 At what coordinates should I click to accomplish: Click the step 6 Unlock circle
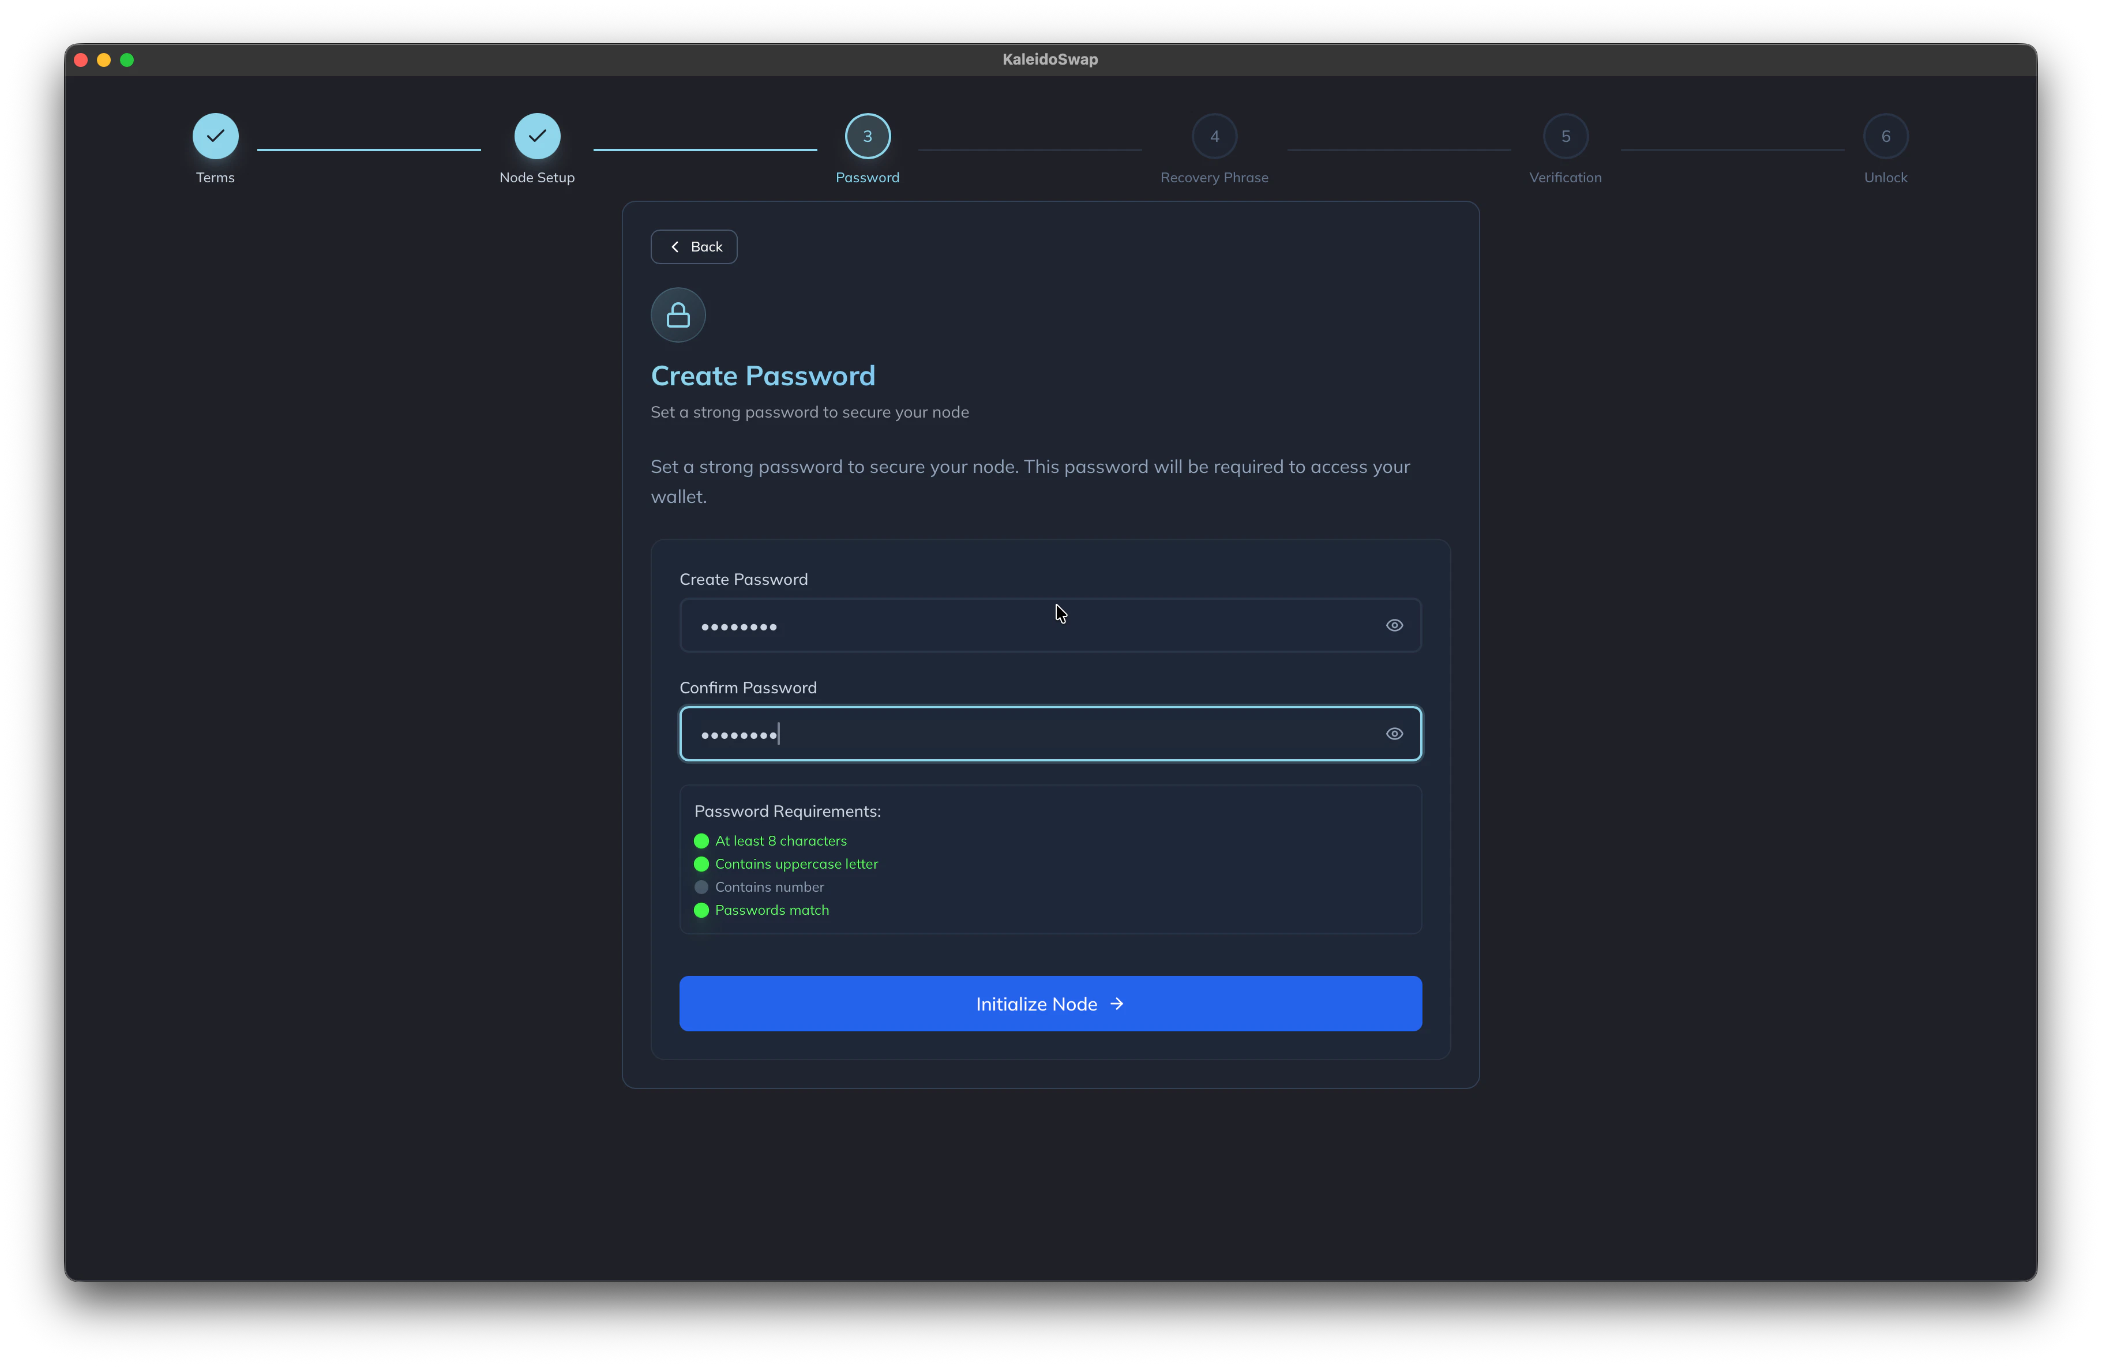[1886, 136]
